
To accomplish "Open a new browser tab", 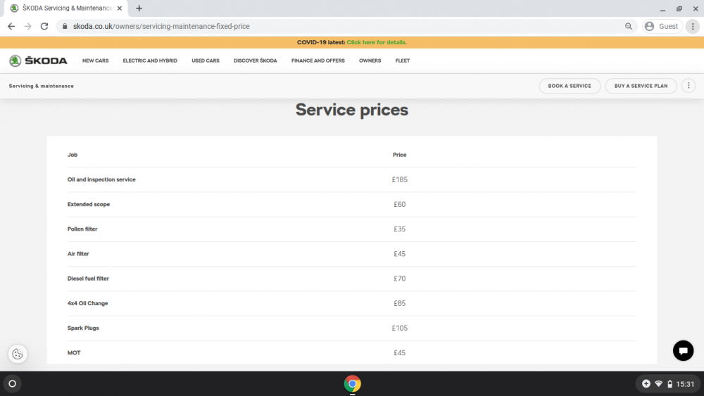I will pyautogui.click(x=139, y=8).
